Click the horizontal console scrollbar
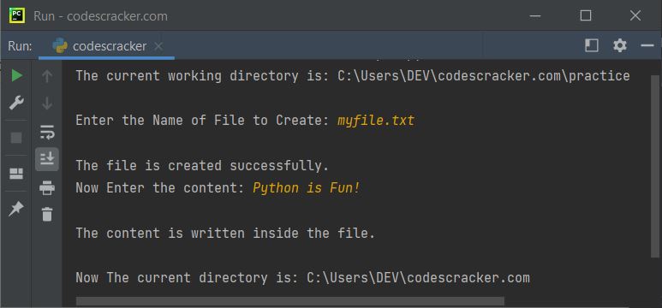Viewport: 662px width, 308px height. (x=290, y=301)
